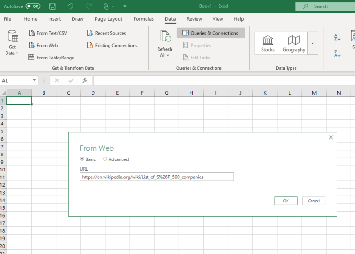Click the Undo arrow icon
The height and width of the screenshot is (254, 355).
(70, 6)
